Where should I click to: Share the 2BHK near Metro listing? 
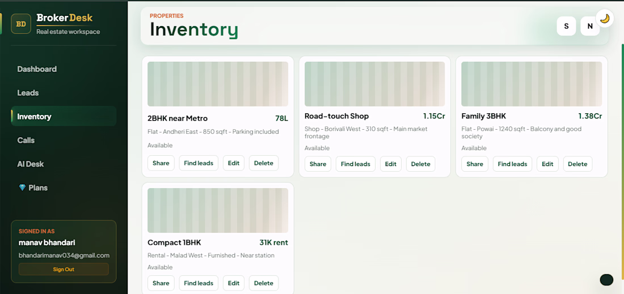[x=161, y=163]
